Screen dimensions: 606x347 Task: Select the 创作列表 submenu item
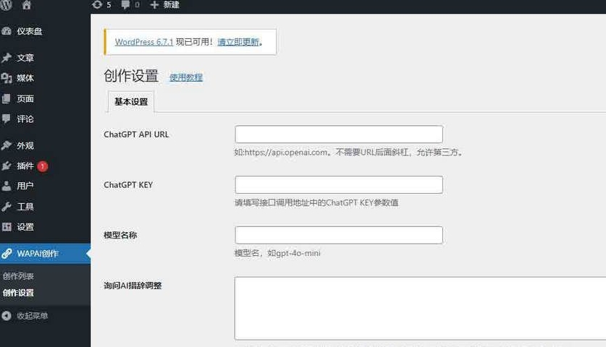tap(18, 276)
